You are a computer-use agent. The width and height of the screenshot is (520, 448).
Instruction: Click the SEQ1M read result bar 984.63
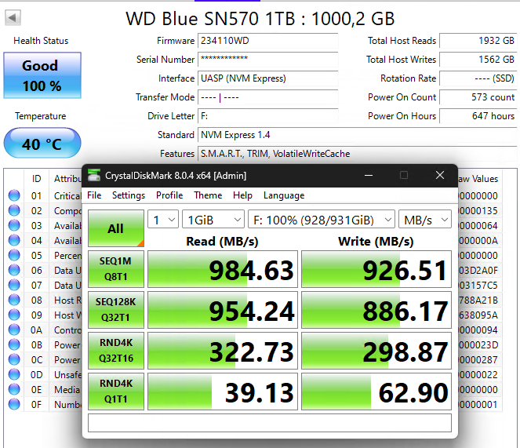[x=223, y=269]
